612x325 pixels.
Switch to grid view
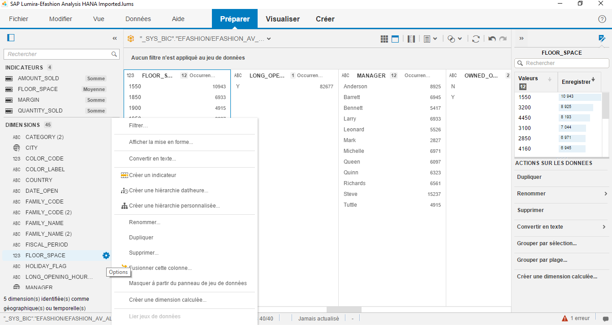384,39
